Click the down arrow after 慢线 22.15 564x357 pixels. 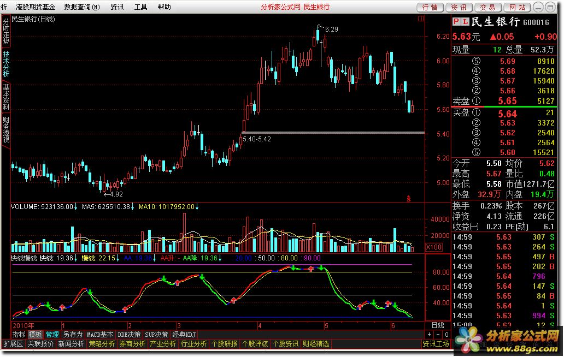click(117, 258)
